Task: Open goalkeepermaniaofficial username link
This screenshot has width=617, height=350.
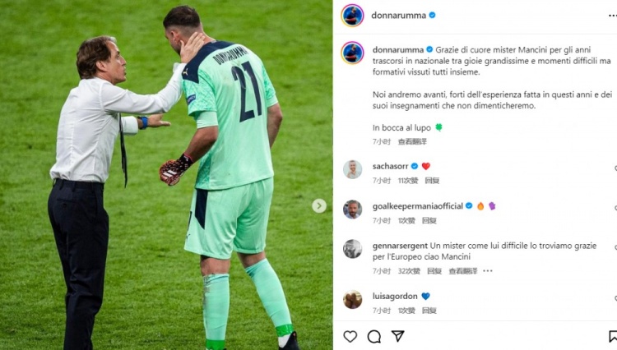Action: click(x=417, y=206)
